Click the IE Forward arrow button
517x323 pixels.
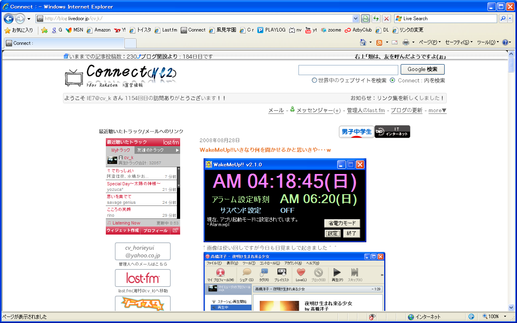click(20, 19)
